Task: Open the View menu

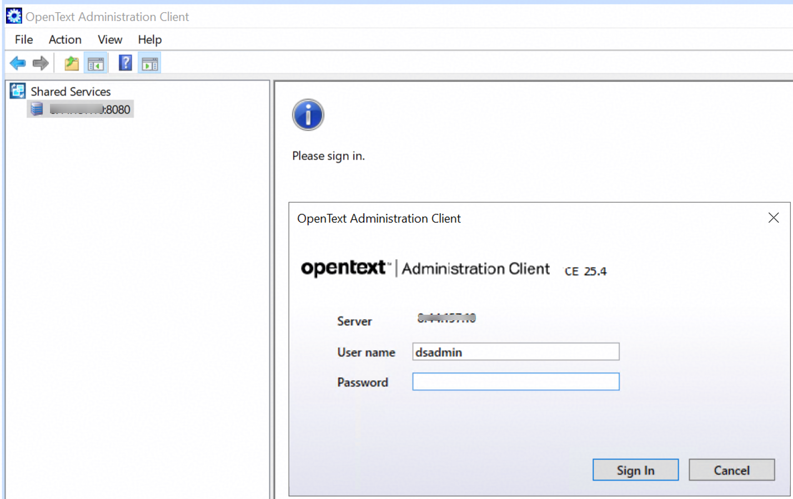Action: (x=110, y=39)
